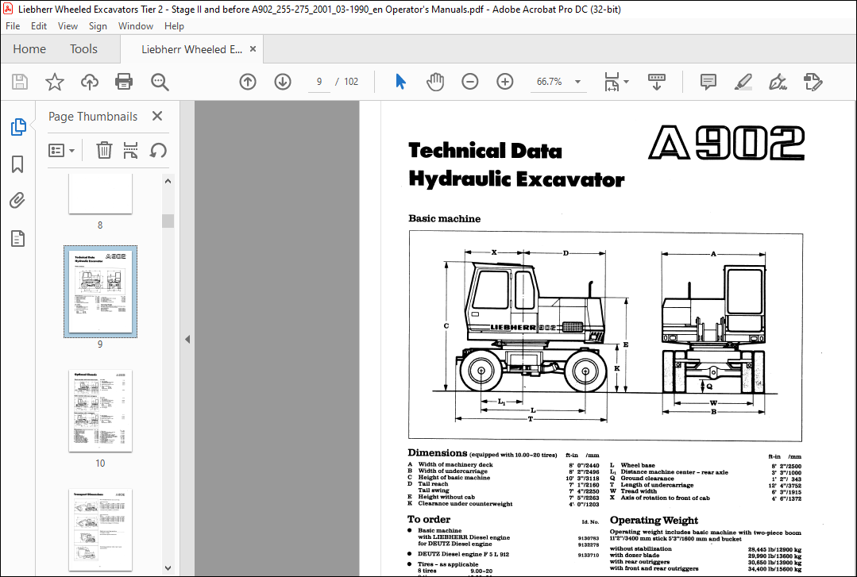857x577 pixels.
Task: Close the Liebherr document tab
Action: [253, 48]
